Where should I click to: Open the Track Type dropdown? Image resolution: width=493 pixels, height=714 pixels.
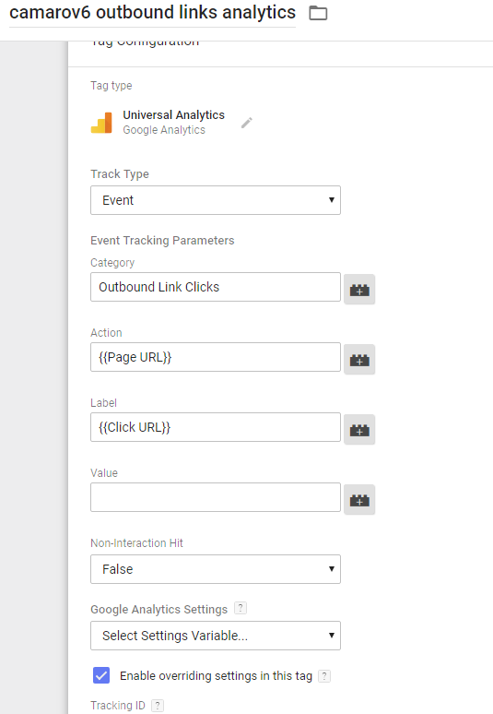pos(216,200)
